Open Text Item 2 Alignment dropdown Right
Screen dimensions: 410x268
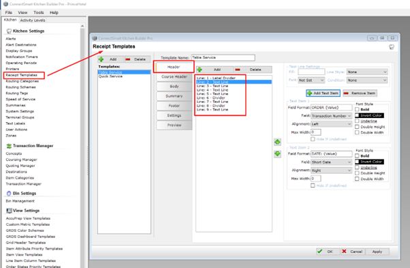[x=331, y=170]
